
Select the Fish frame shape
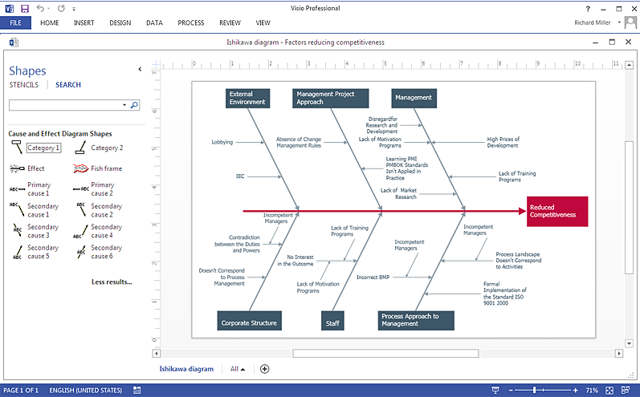[x=97, y=168]
